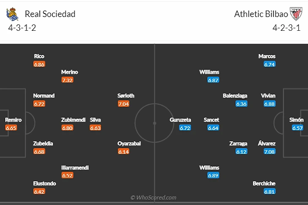Viewport: 308px width, 205px height.
Task: Select player Elustondo
Action: pyautogui.click(x=45, y=184)
